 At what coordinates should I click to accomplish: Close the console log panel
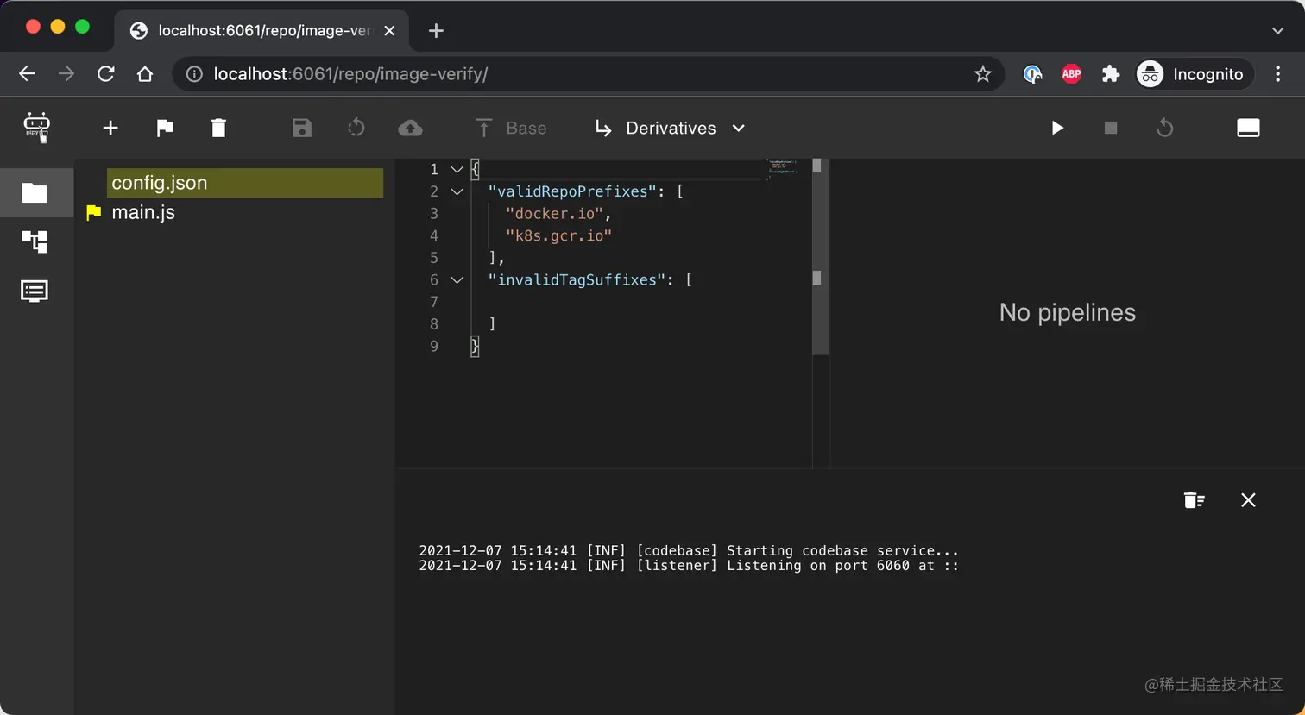point(1248,500)
